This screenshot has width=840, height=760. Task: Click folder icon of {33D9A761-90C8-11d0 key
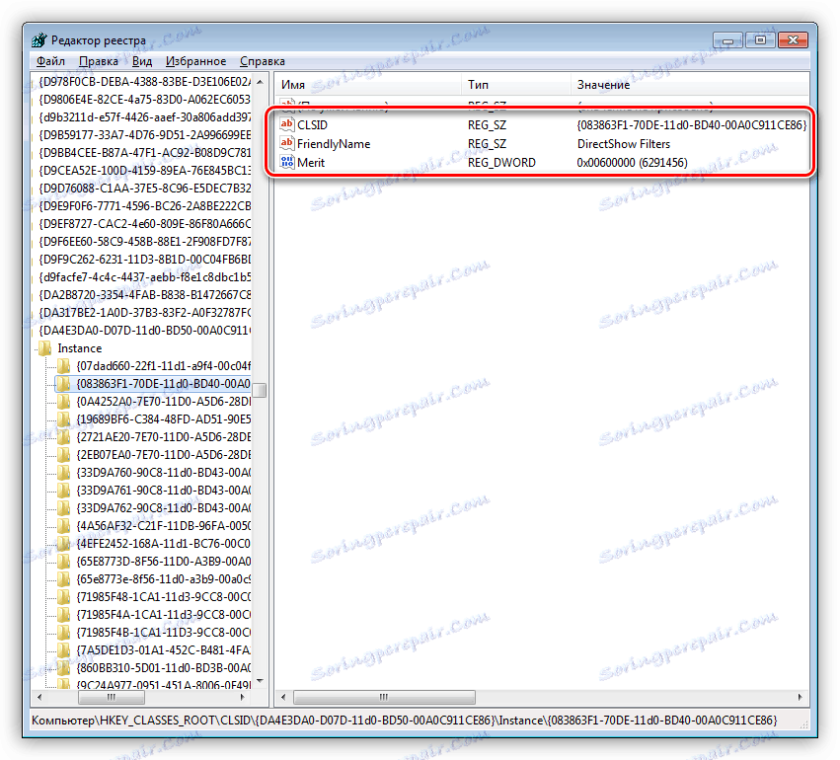point(64,491)
